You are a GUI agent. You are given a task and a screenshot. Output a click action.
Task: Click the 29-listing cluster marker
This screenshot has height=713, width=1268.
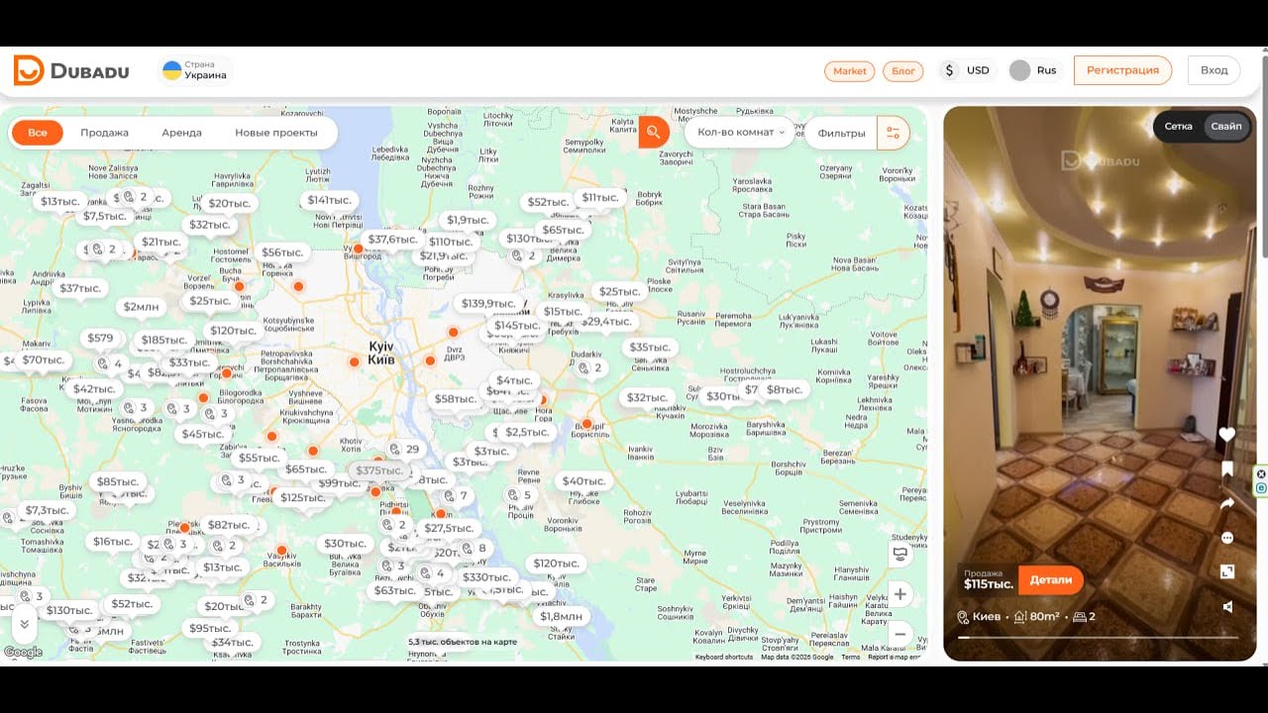coord(404,450)
